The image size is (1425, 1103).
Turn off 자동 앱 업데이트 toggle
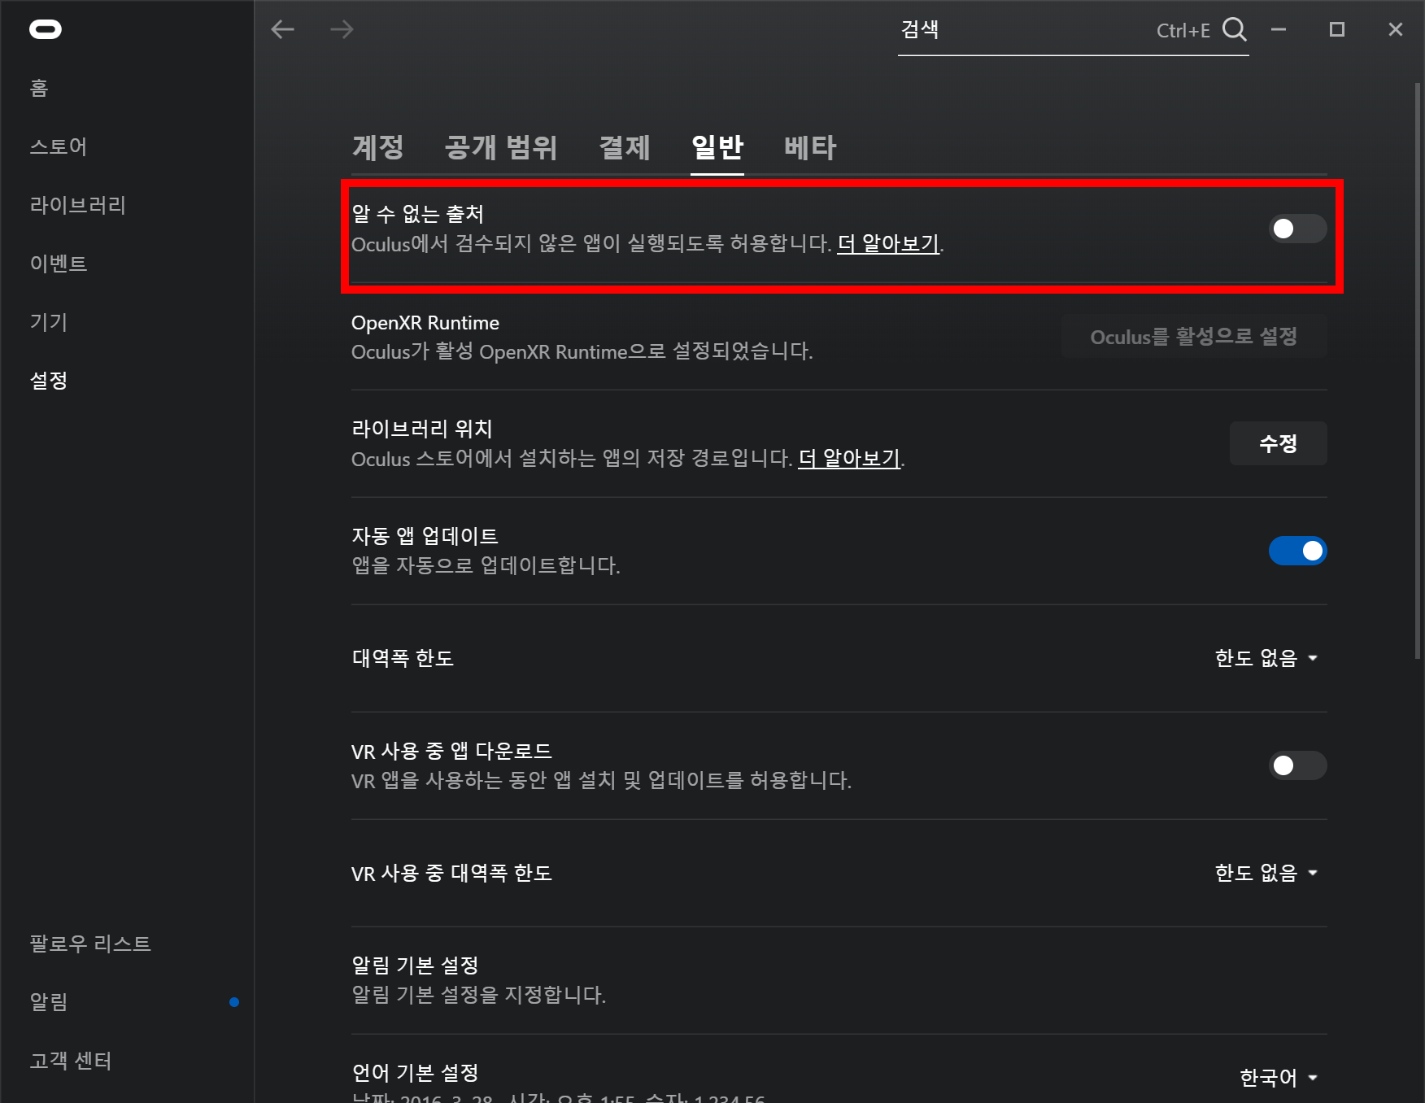pos(1297,551)
